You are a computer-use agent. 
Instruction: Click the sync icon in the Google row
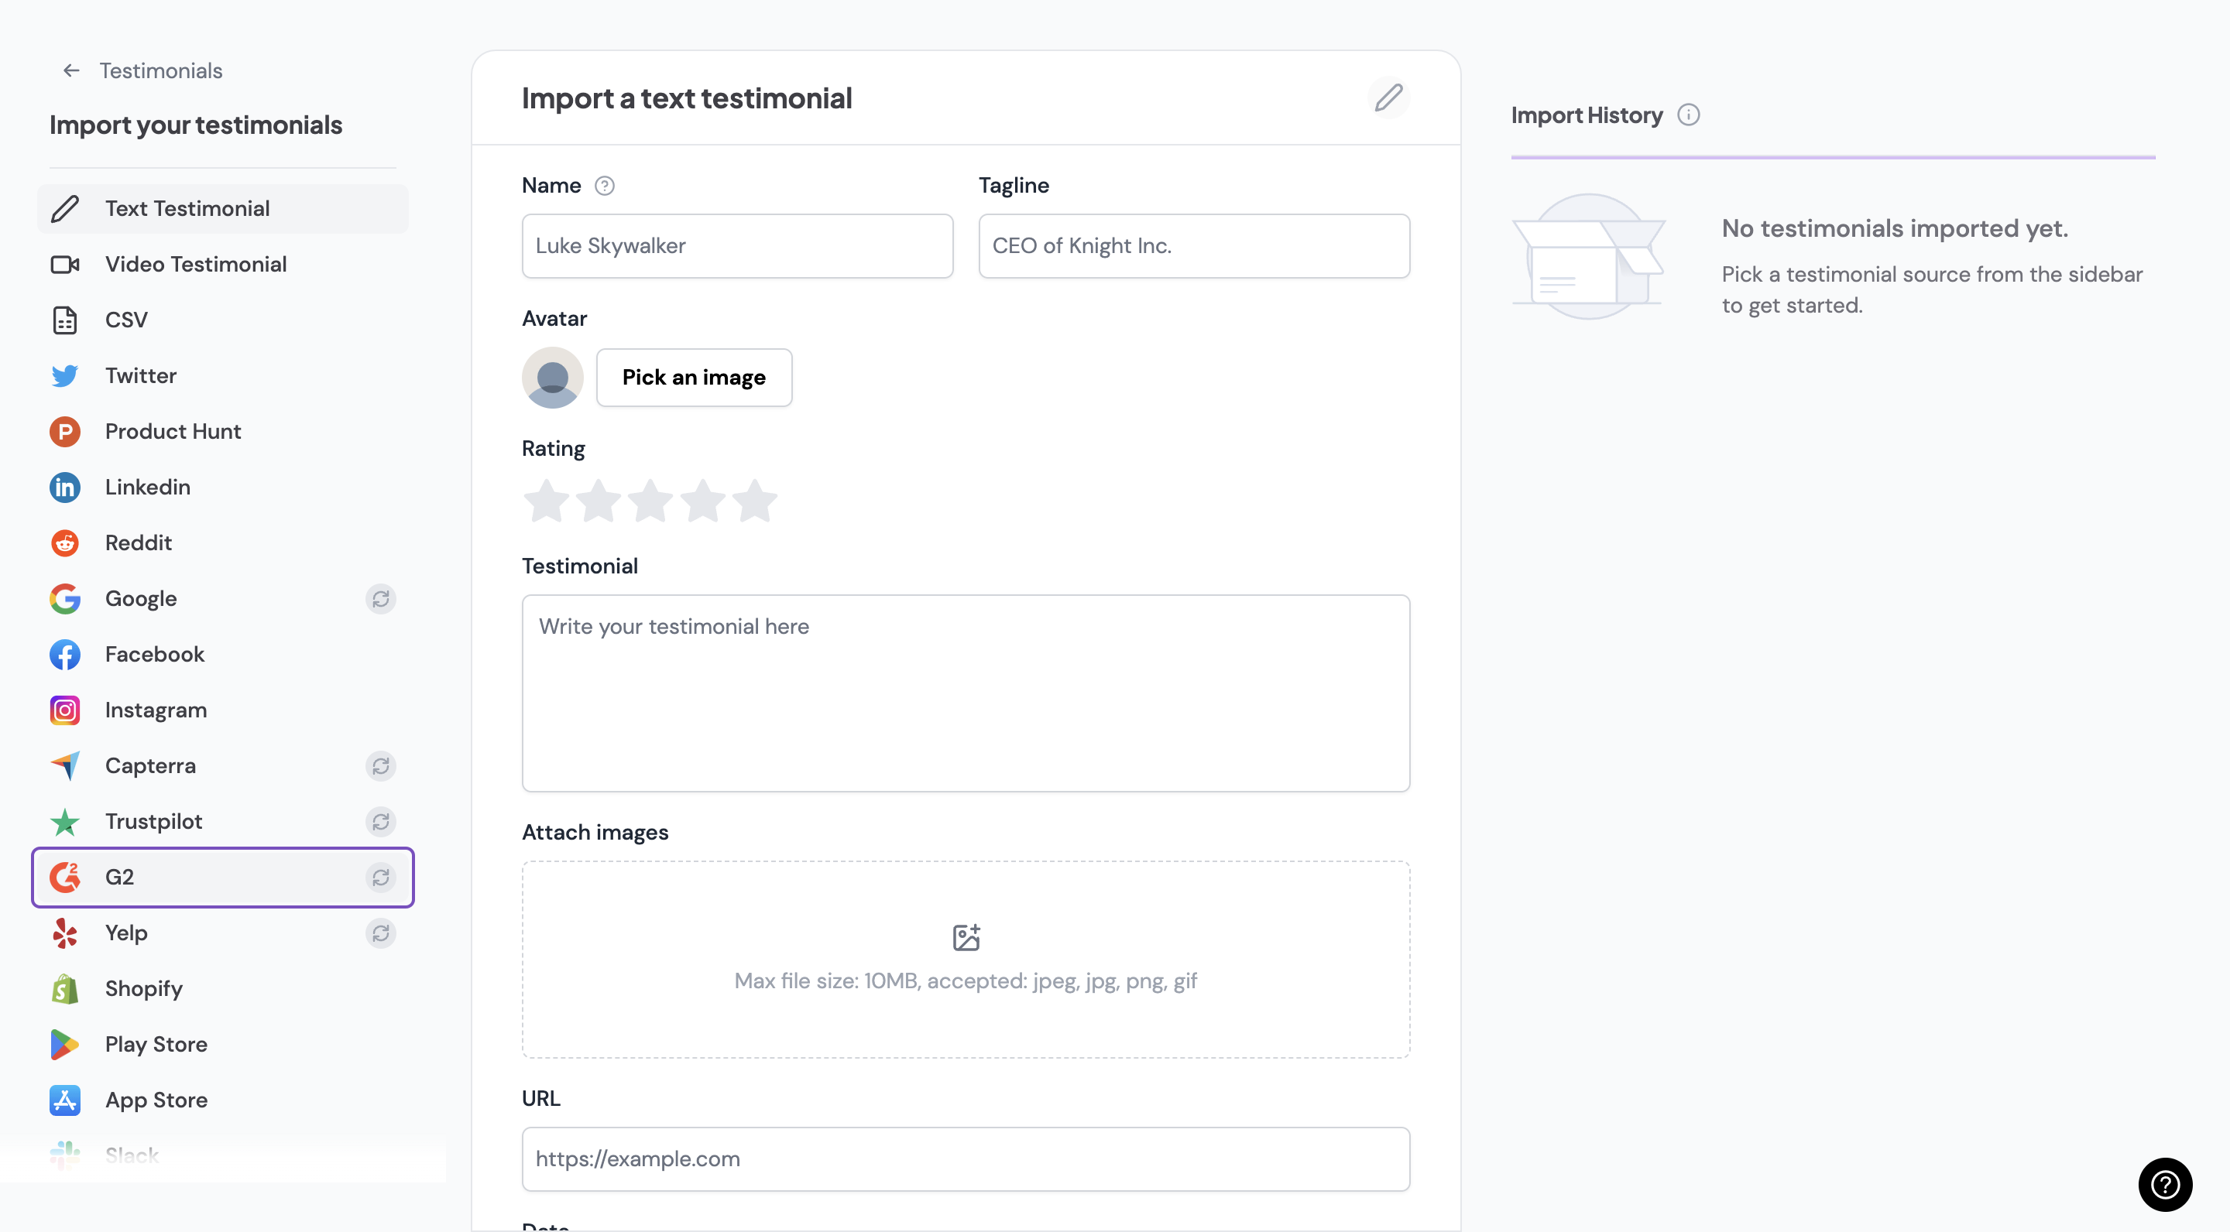(x=381, y=599)
